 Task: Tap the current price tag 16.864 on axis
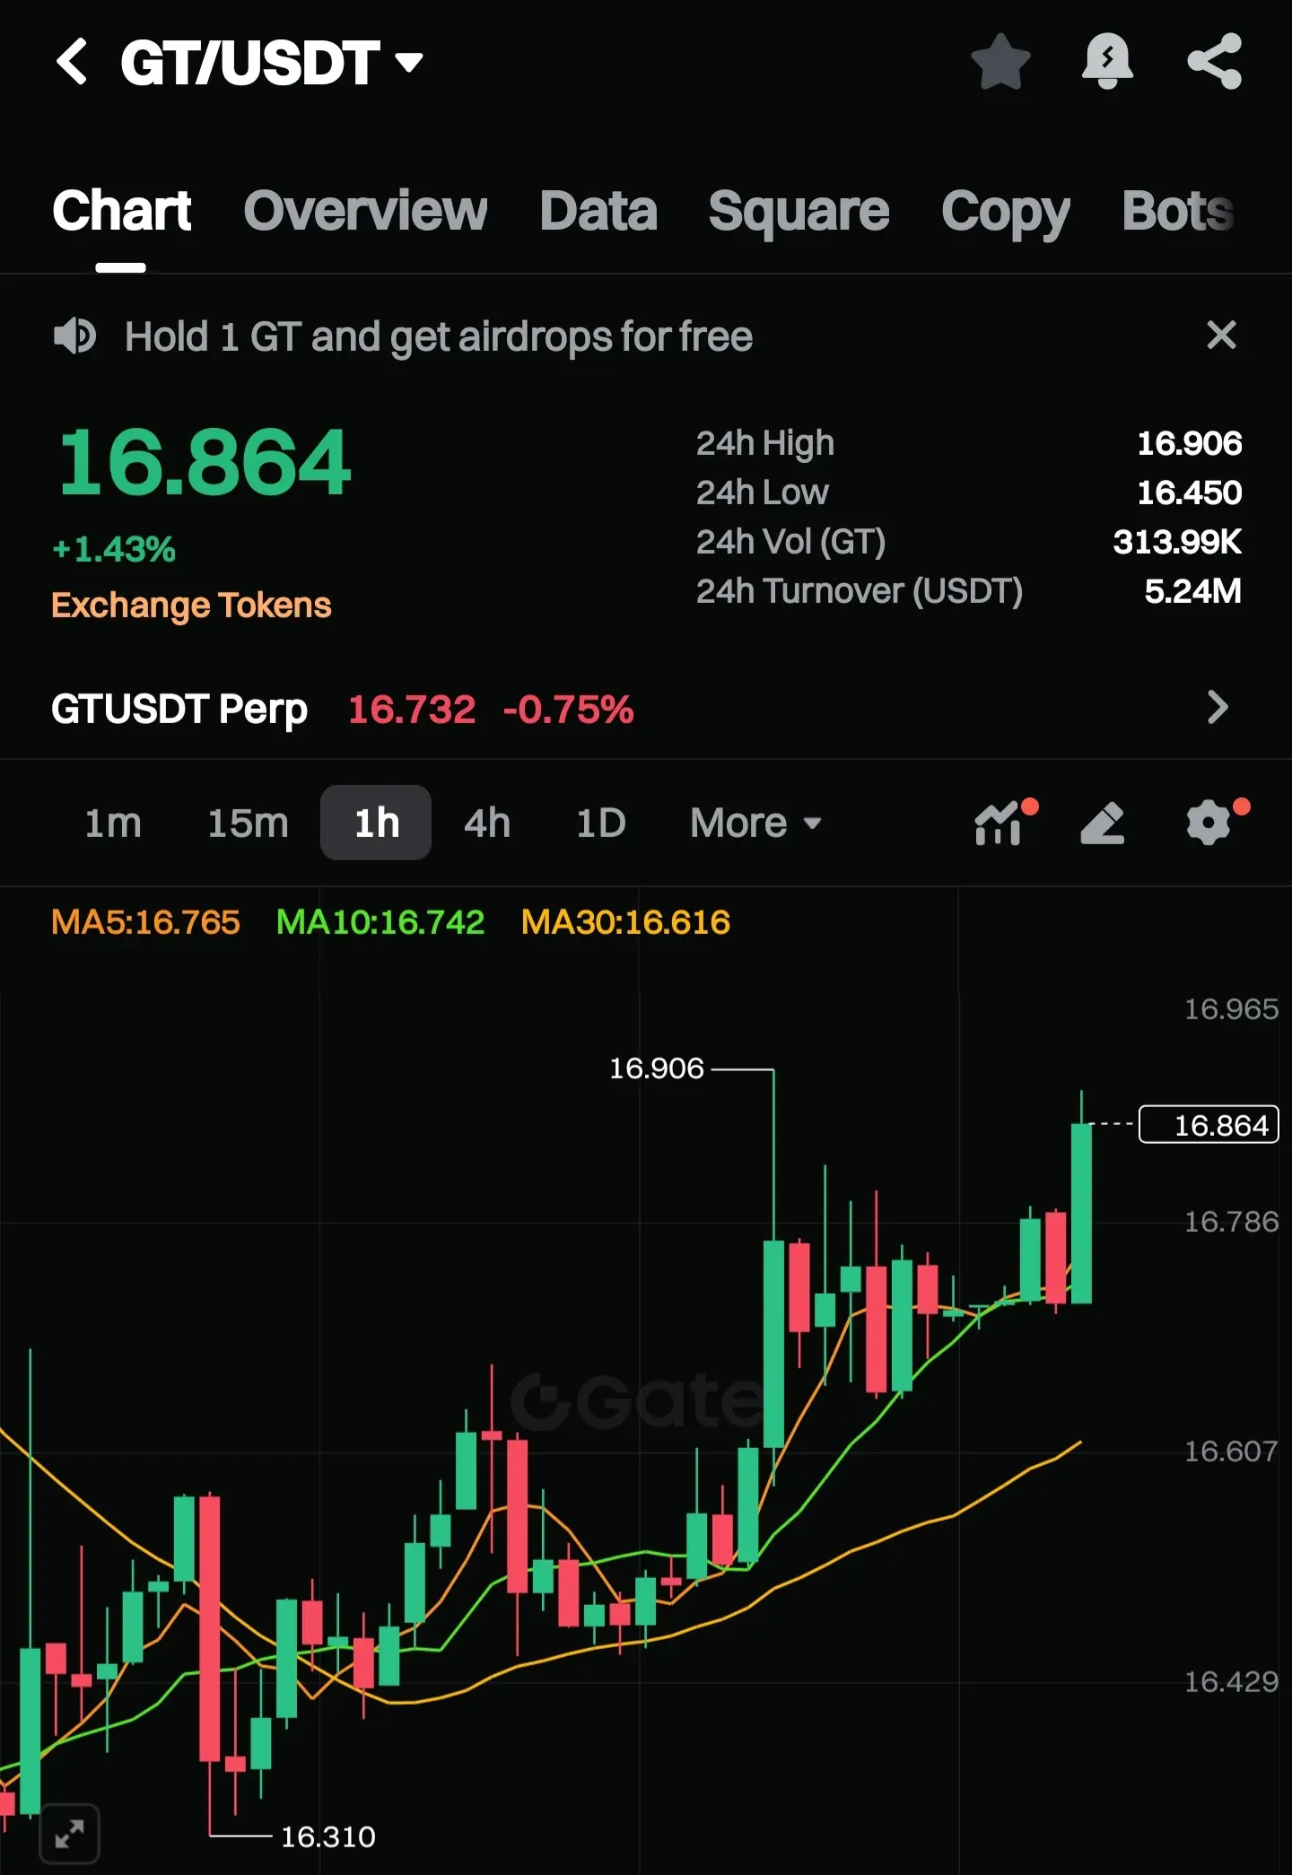(1209, 1124)
